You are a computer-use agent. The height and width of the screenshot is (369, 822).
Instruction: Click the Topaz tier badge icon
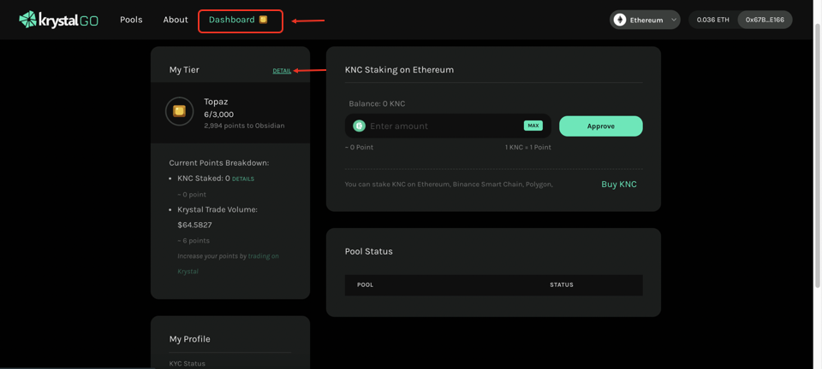179,111
